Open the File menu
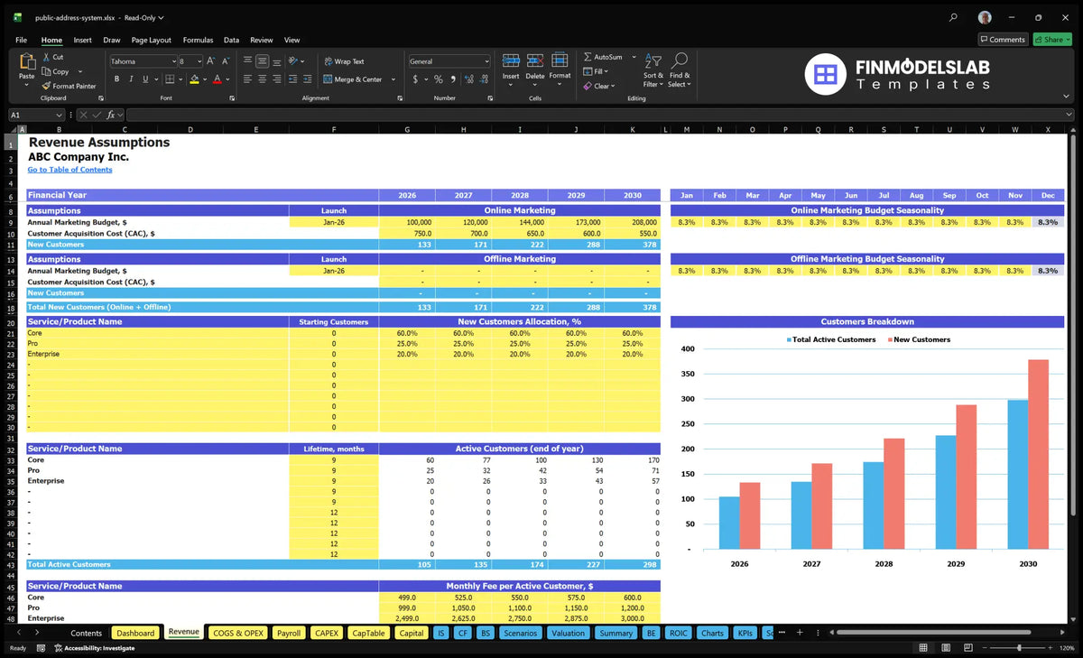1083x658 pixels. (x=21, y=40)
